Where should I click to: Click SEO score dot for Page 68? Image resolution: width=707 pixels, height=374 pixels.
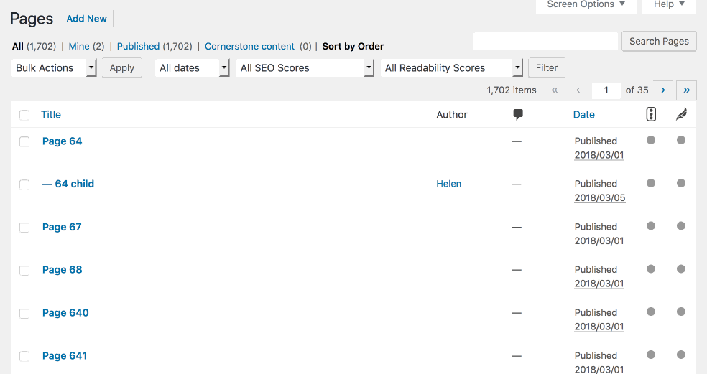(x=651, y=269)
